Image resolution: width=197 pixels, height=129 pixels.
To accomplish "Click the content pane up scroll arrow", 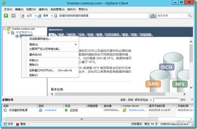I will (x=191, y=41).
